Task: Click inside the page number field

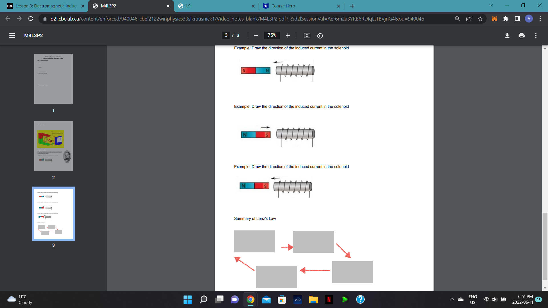Action: point(226,35)
